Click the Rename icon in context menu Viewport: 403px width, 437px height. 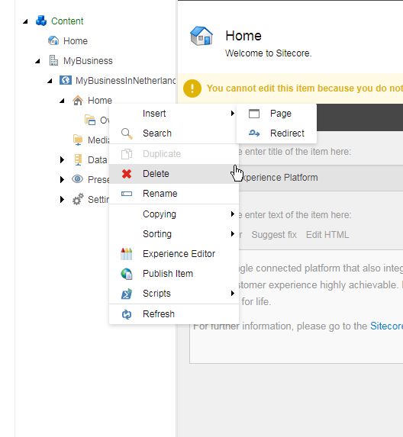(127, 194)
